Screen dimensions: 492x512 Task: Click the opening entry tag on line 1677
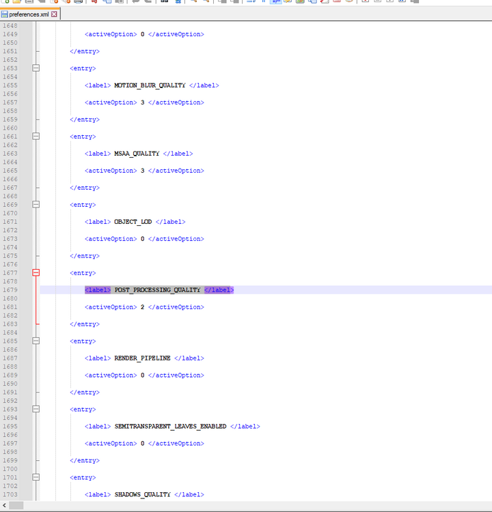tap(83, 273)
